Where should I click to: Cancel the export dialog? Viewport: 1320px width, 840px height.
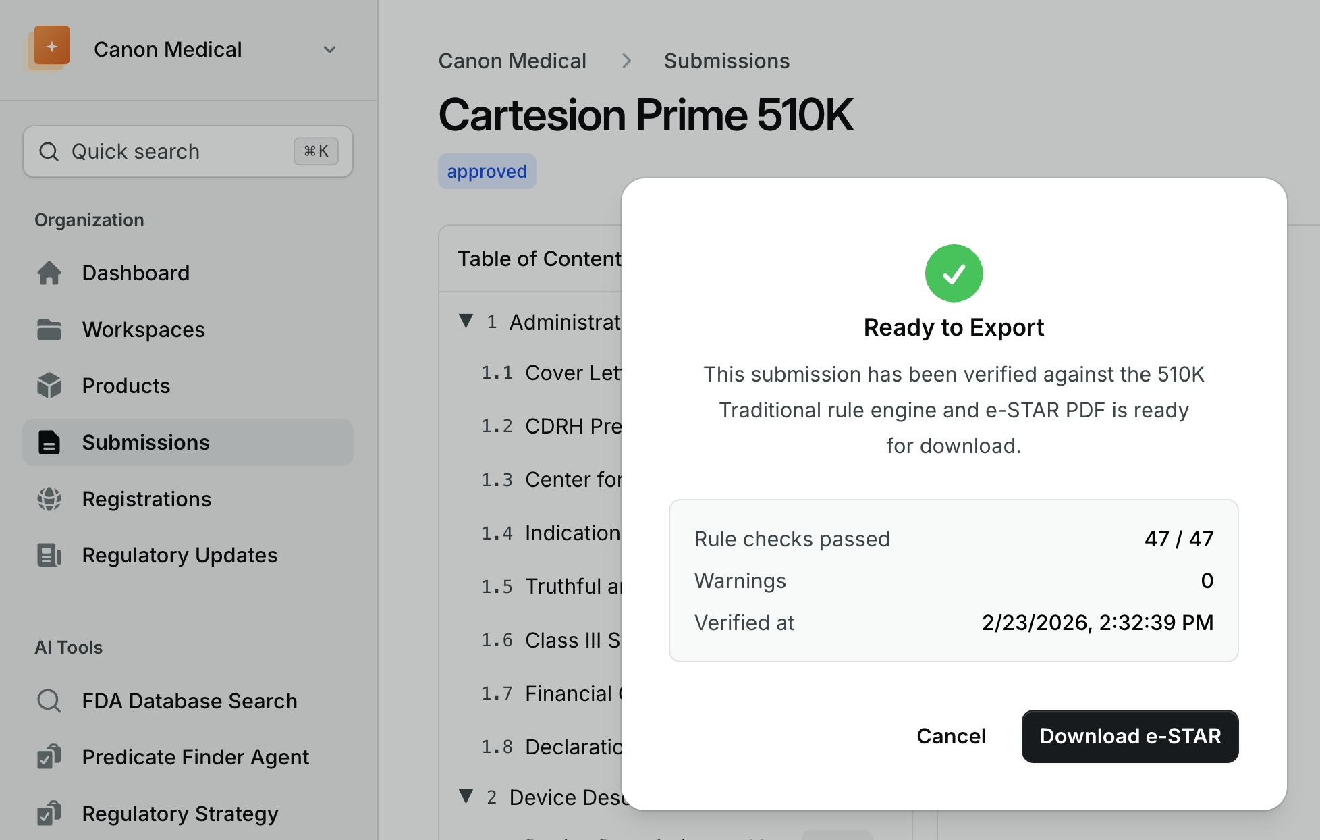coord(951,736)
